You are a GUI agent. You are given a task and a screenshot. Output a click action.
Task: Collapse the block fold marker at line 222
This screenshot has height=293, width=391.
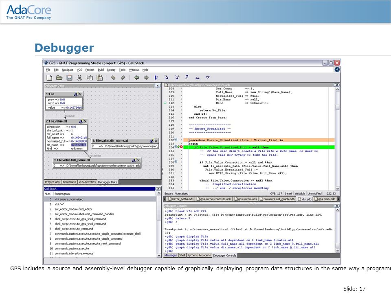tap(176, 140)
